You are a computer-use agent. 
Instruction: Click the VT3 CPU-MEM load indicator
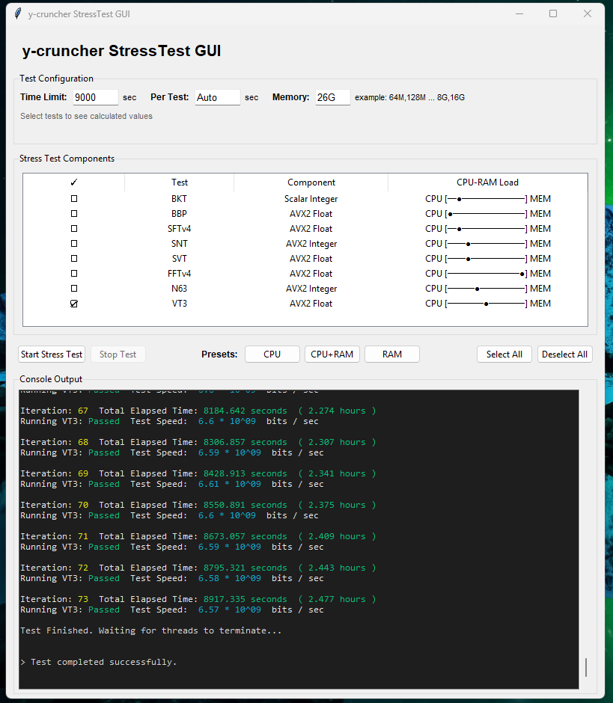coord(488,304)
